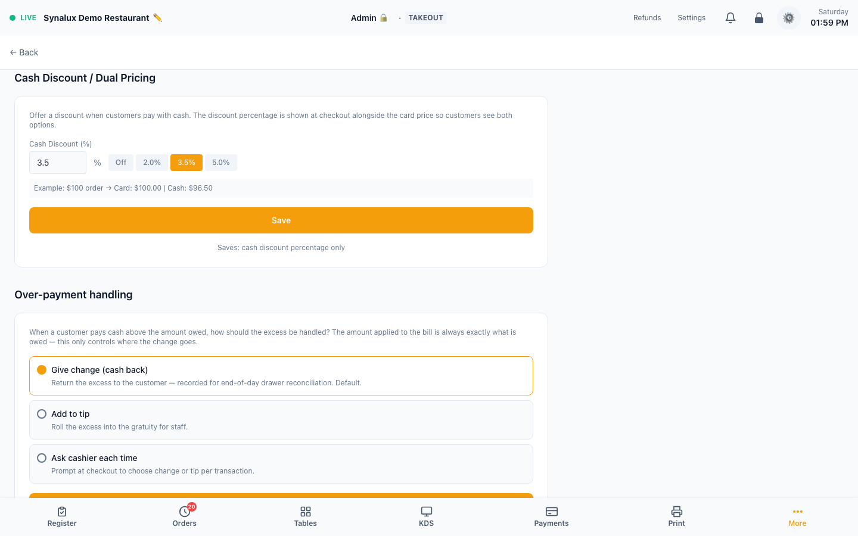Screen dimensions: 858x536
Task: Open the More menu in bottom bar
Action: coord(797,516)
